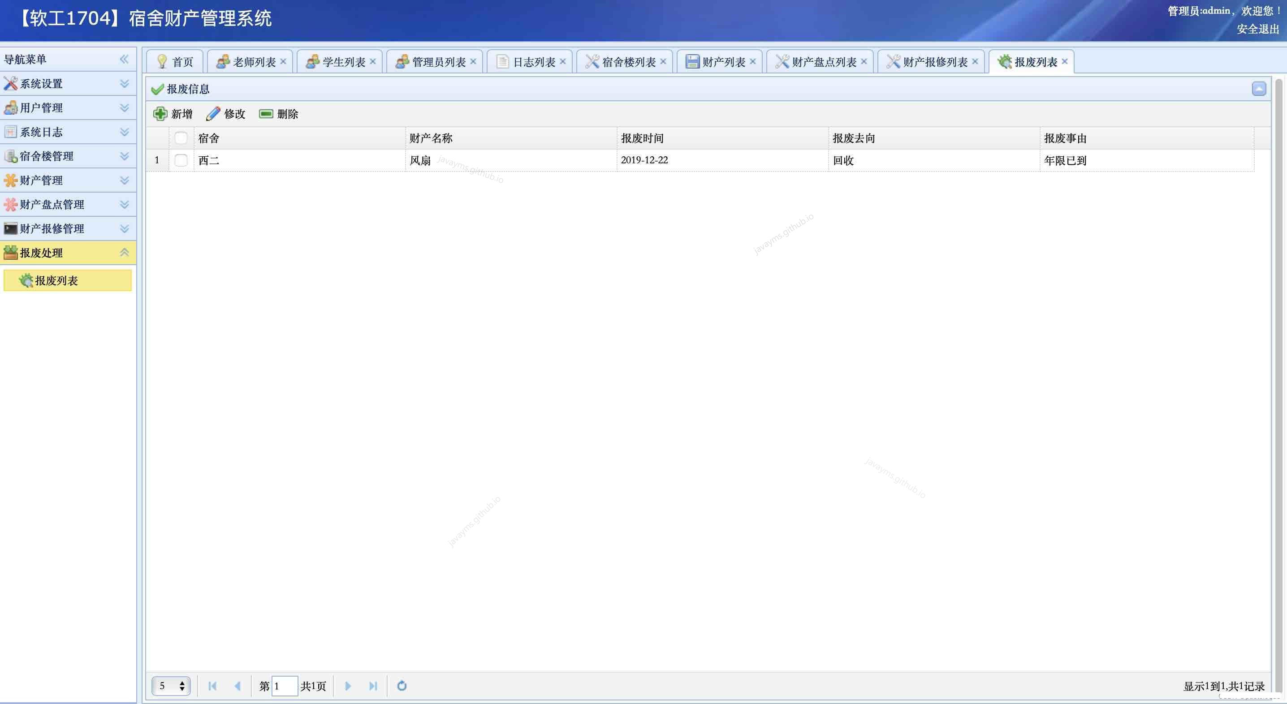Check the checkbox on the 西二 fan row
1287x704 pixels.
pos(181,160)
